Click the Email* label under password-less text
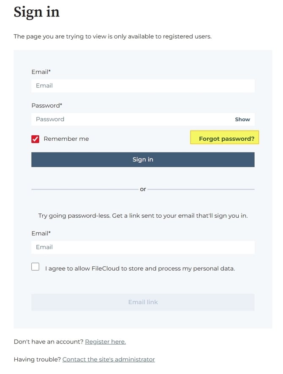 44,233
